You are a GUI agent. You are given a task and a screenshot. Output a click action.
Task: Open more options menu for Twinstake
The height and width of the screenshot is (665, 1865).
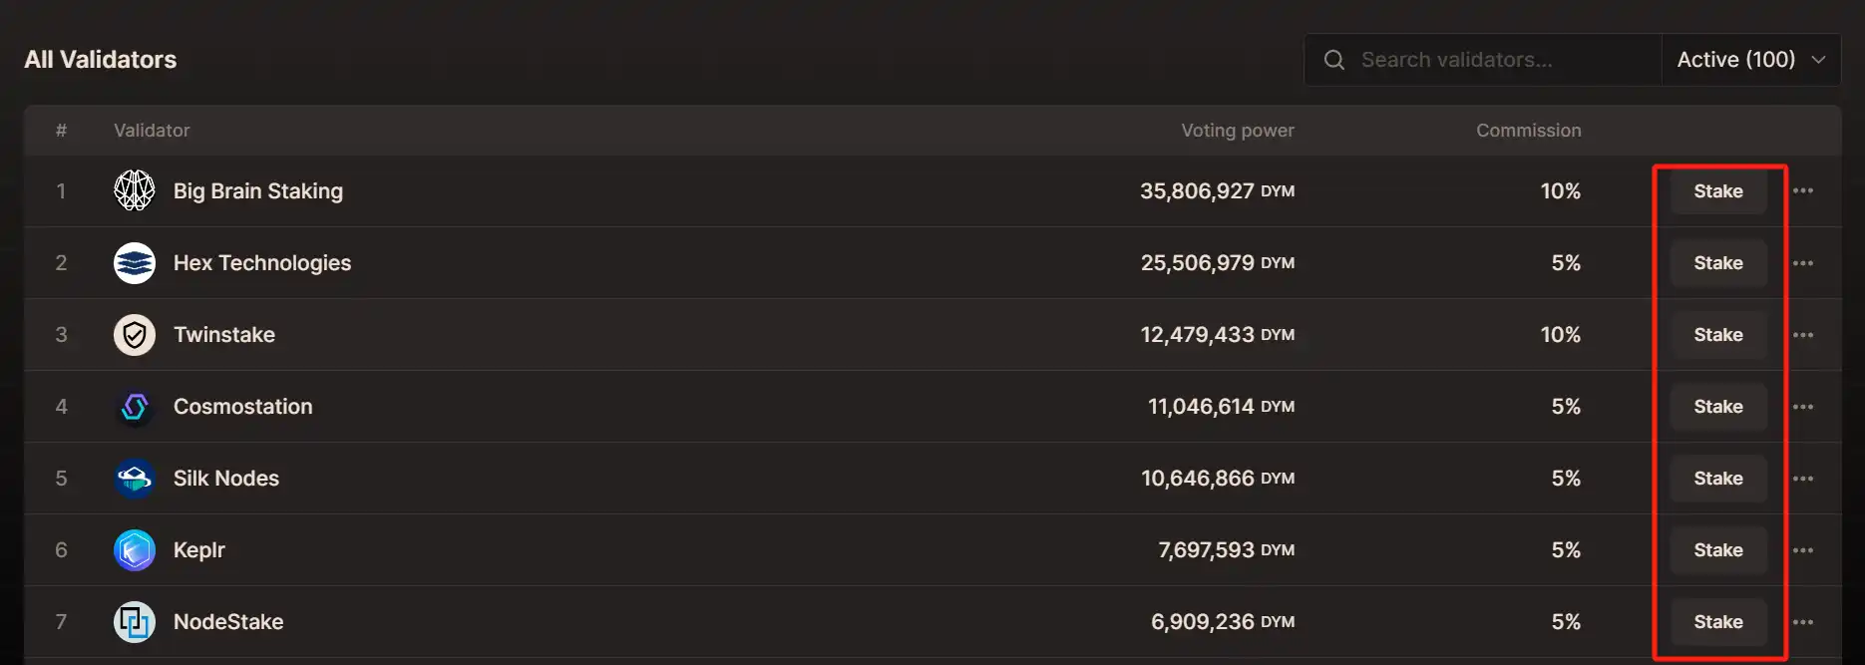click(x=1803, y=335)
